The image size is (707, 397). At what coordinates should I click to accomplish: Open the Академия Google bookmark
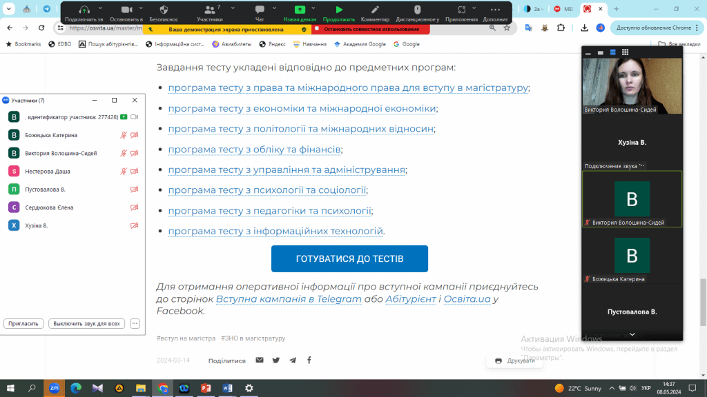point(359,44)
